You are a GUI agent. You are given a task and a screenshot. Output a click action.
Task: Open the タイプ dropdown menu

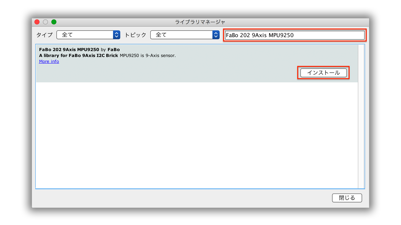88,35
